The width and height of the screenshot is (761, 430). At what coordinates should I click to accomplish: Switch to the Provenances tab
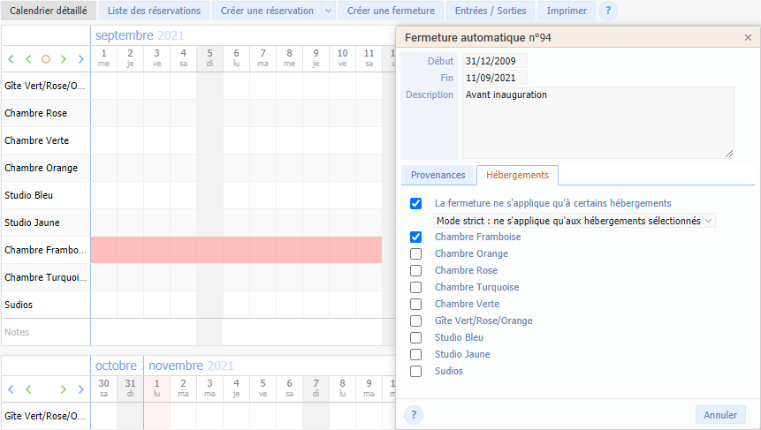pos(438,175)
